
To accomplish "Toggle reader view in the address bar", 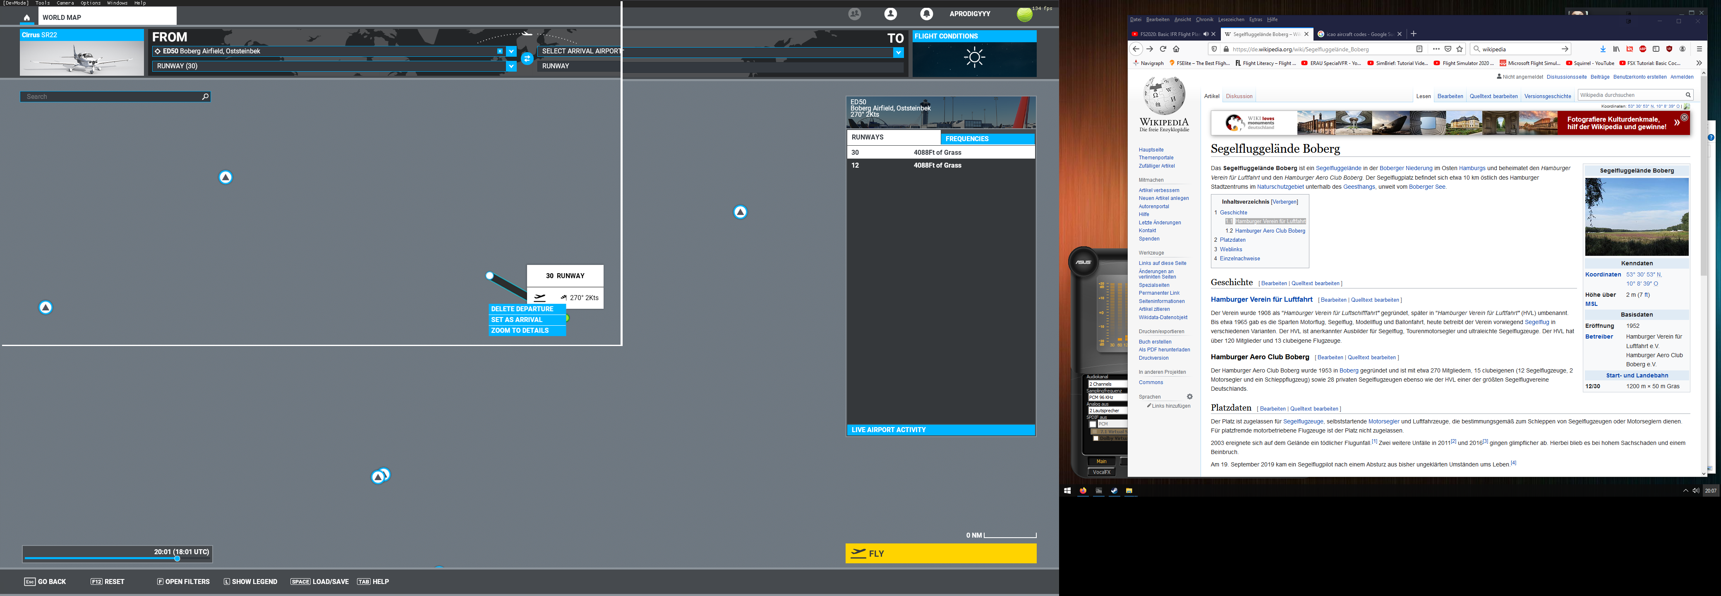I will click(1420, 49).
